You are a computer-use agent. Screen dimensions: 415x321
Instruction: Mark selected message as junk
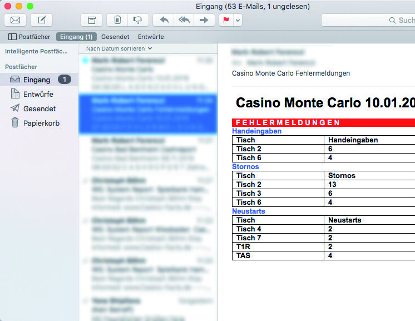136,20
